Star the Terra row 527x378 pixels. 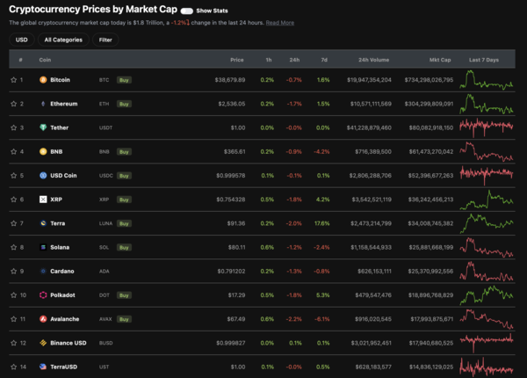[x=13, y=223]
